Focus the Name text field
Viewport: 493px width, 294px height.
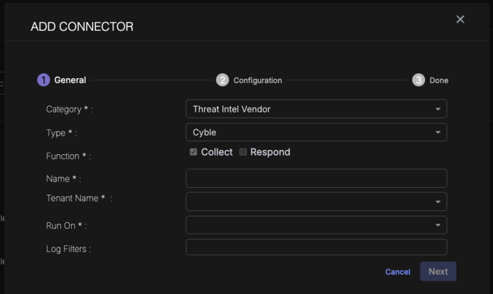(x=316, y=178)
